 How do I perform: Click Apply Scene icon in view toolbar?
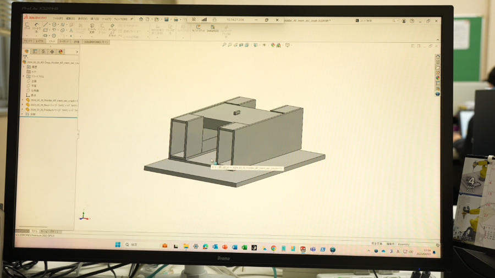[x=278, y=45]
